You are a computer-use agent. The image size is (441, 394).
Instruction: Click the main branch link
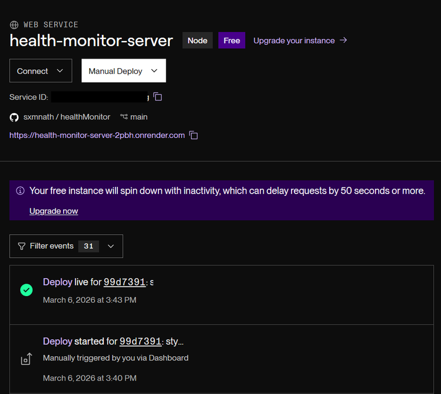tap(139, 117)
